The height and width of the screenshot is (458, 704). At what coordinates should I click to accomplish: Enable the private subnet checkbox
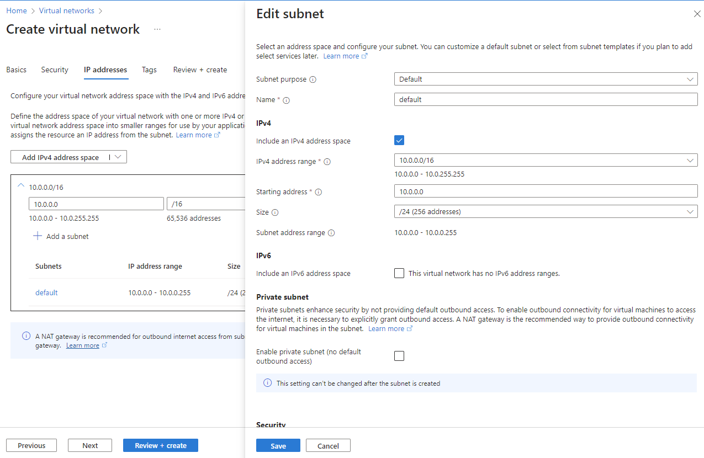pyautogui.click(x=399, y=356)
